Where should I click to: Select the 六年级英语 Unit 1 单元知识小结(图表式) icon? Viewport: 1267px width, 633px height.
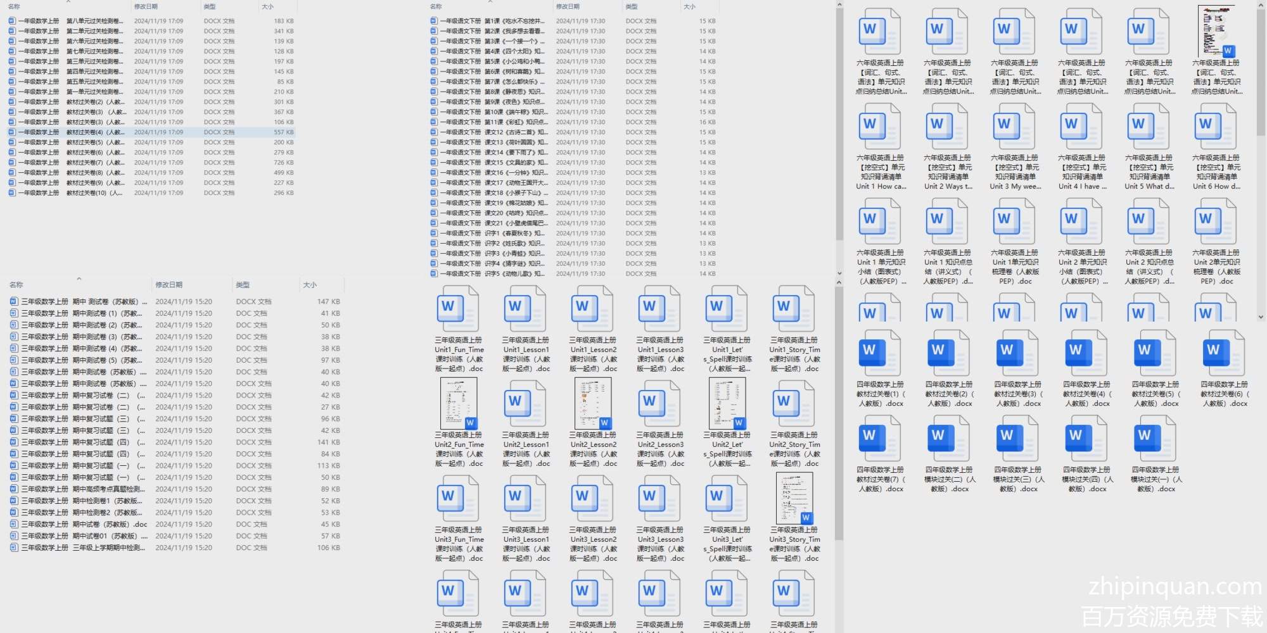[880, 222]
